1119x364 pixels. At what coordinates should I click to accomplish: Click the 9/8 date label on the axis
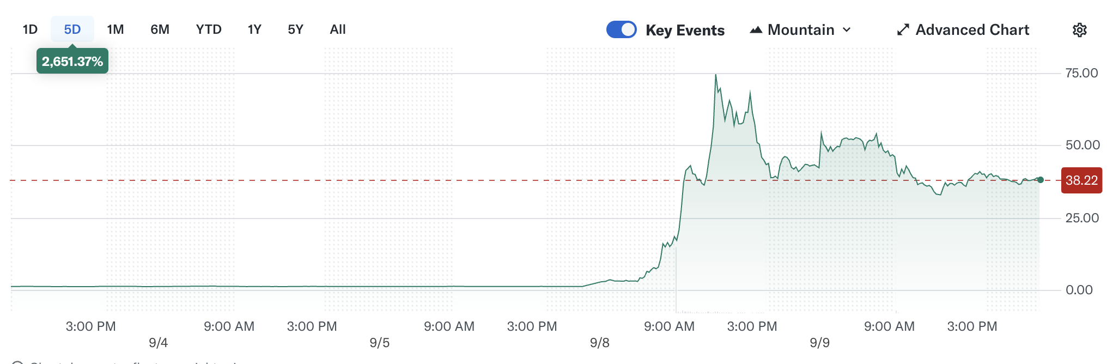pyautogui.click(x=599, y=343)
